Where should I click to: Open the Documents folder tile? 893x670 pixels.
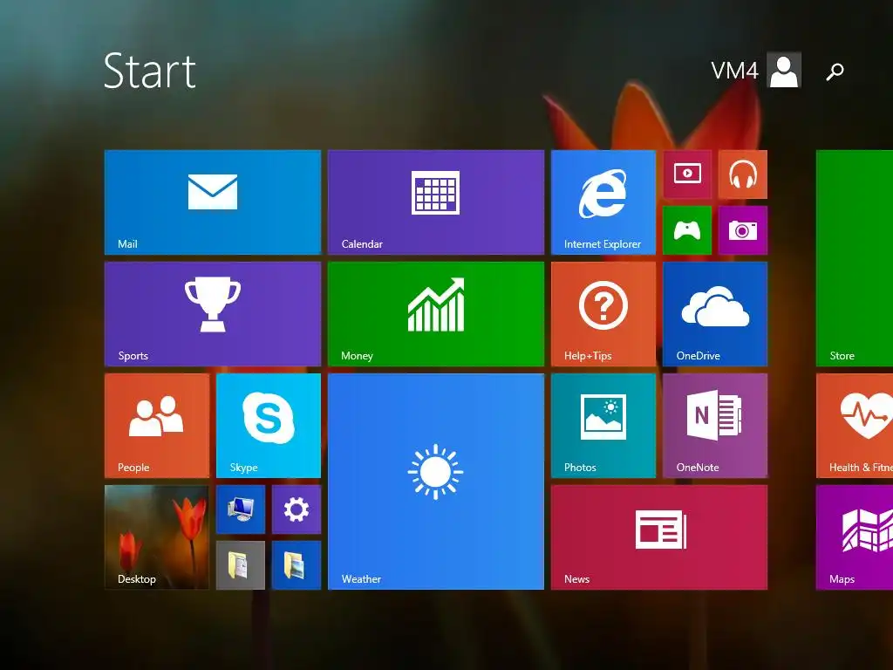click(x=241, y=565)
